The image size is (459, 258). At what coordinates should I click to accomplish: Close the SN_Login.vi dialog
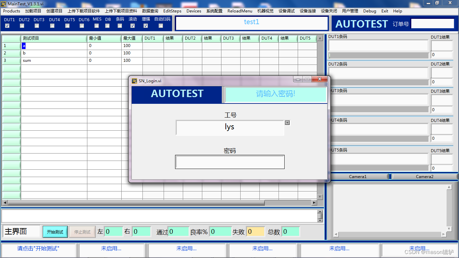pos(320,79)
